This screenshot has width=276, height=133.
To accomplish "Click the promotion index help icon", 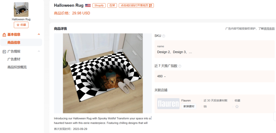I will tap(180, 66).
